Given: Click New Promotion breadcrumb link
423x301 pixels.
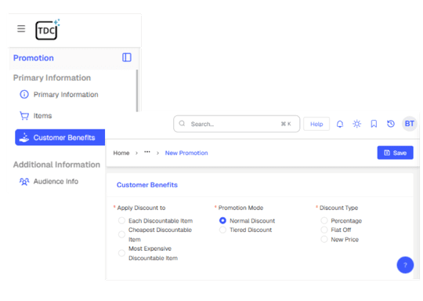Looking at the screenshot, I should click(186, 153).
